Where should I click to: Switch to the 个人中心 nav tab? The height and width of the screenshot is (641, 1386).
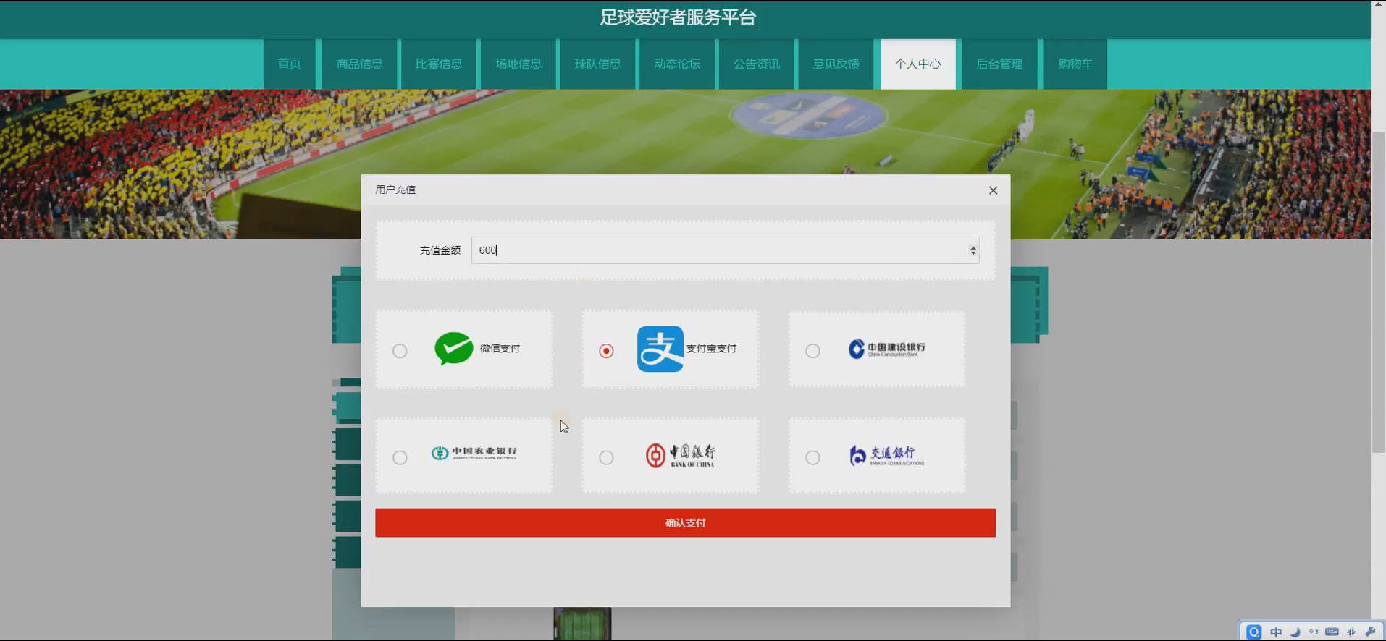click(917, 64)
